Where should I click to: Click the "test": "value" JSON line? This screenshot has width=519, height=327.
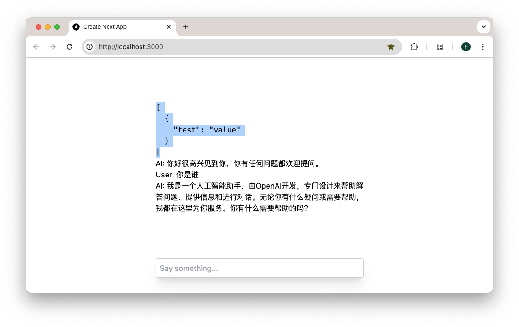pyautogui.click(x=207, y=130)
